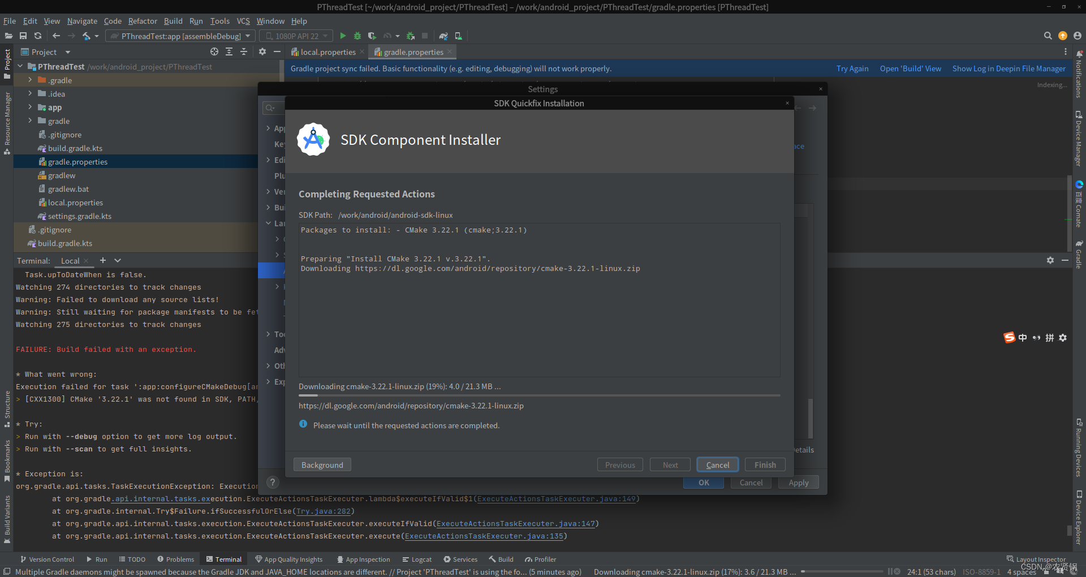
Task: Click the Open folder toolbar icon
Action: pyautogui.click(x=8, y=36)
